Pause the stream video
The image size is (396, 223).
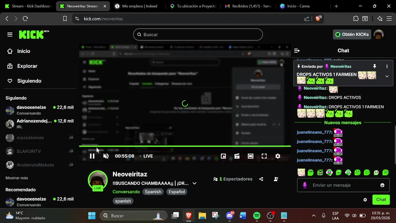coord(92,156)
